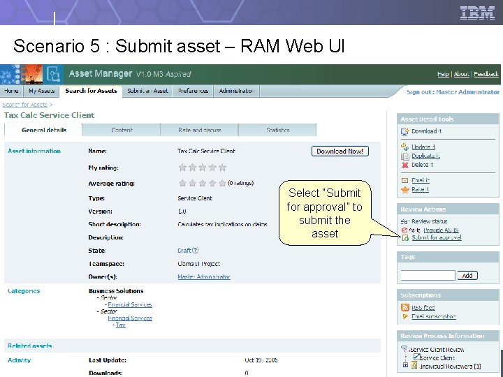Click the Email subscription flag icon
Screen dimensions: 503x377
coord(405,317)
